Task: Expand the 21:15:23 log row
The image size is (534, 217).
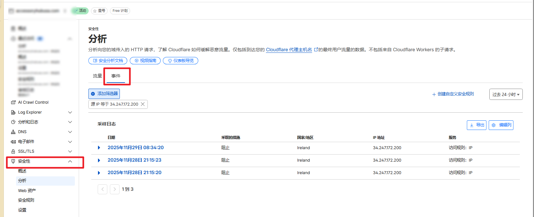Action: pos(99,160)
